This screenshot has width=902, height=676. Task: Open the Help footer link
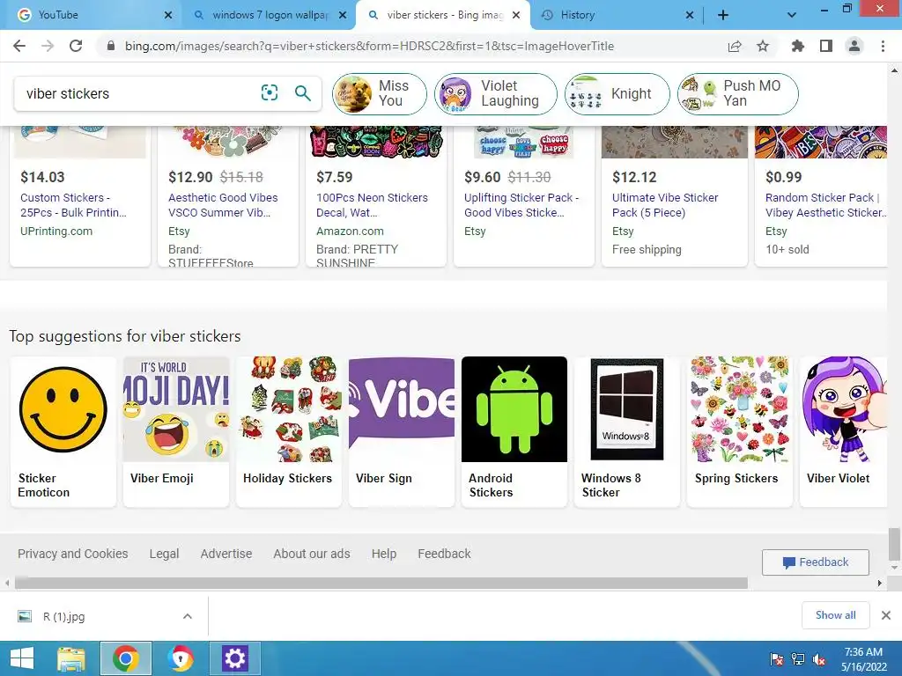[x=384, y=554]
